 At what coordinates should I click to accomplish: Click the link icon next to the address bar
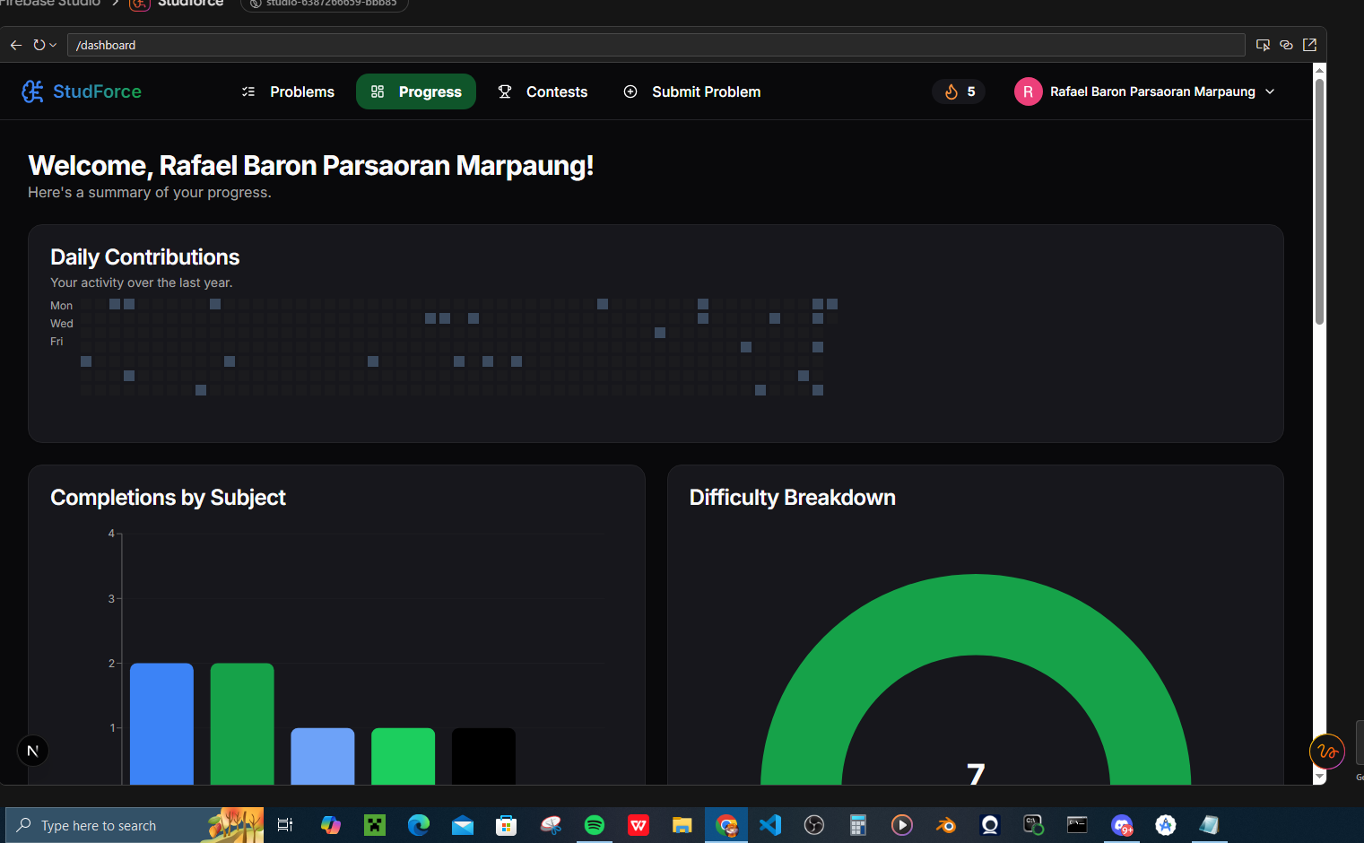[x=1286, y=45]
